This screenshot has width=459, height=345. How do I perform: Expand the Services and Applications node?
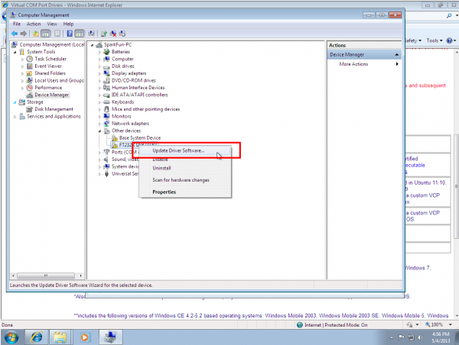point(15,117)
